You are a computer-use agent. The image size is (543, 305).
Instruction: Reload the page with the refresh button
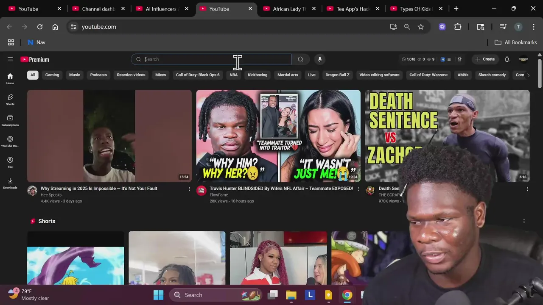tap(40, 27)
